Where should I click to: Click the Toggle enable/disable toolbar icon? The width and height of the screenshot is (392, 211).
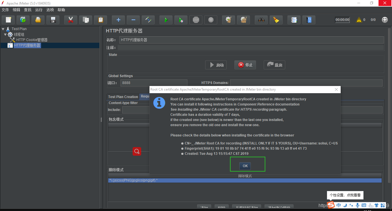pyautogui.click(x=148, y=20)
